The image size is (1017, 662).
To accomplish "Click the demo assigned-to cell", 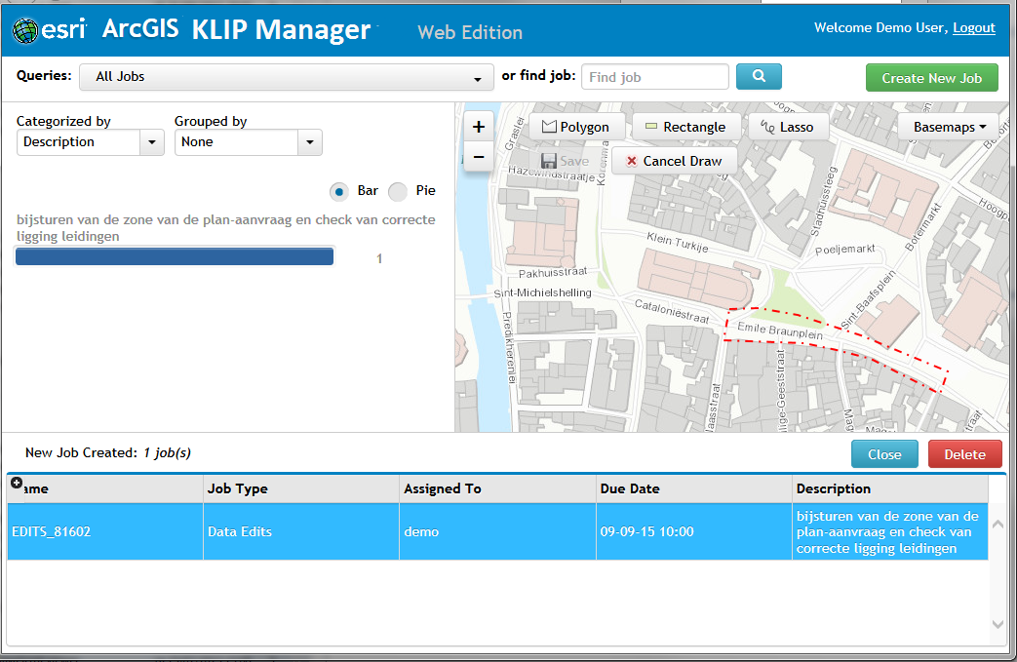I will [498, 531].
